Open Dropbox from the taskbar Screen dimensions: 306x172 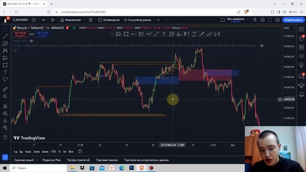coord(82,168)
